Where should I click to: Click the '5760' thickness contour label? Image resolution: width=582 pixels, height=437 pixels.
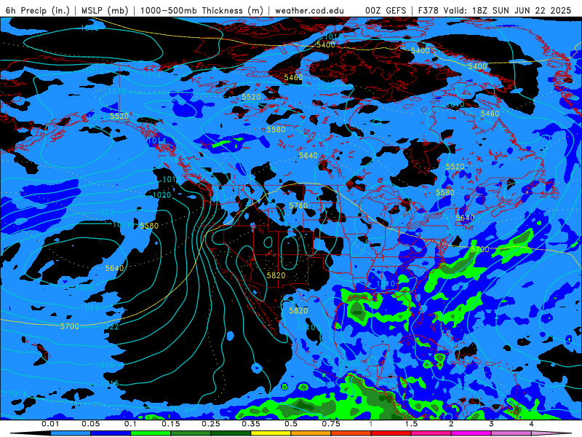(298, 205)
